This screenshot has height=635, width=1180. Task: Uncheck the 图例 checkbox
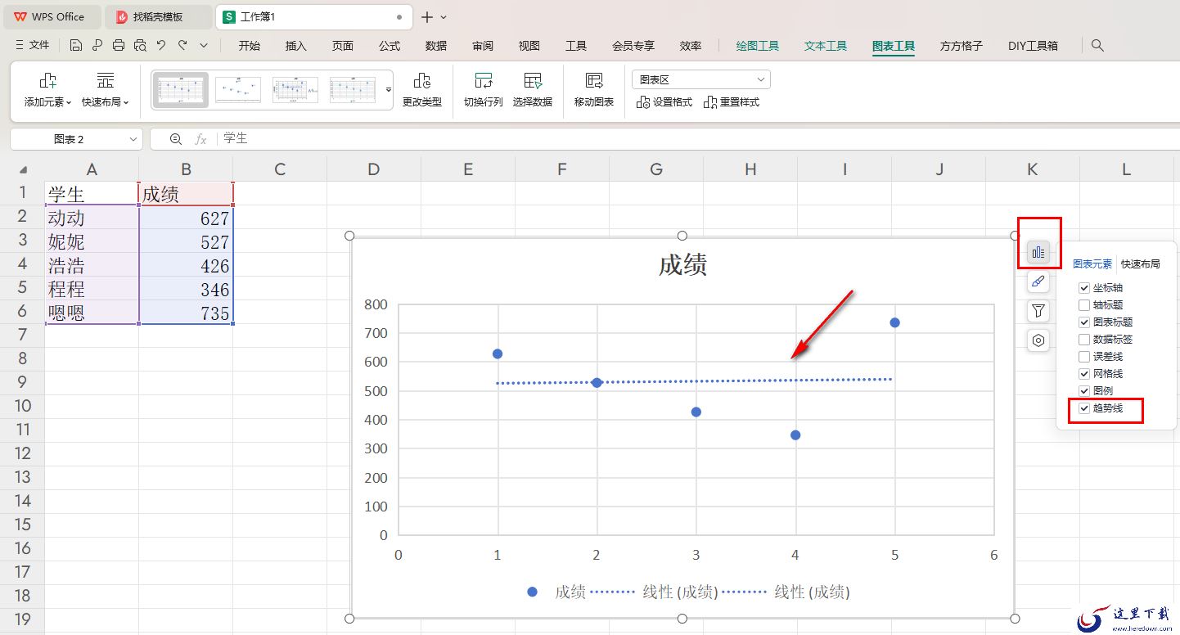[1084, 391]
